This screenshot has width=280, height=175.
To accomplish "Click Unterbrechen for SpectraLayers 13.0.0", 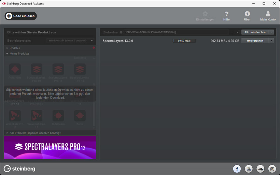I will point(255,41).
